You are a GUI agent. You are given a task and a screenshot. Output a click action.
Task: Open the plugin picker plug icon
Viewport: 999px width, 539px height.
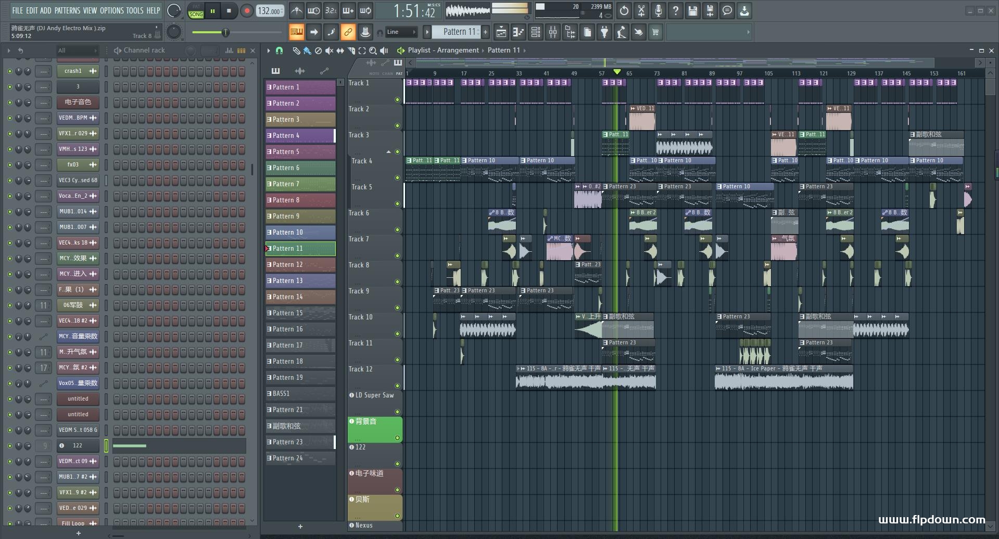604,32
